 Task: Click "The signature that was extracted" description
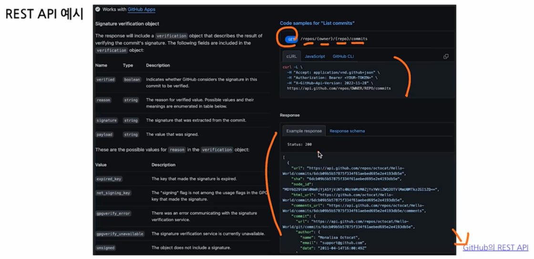click(x=196, y=121)
